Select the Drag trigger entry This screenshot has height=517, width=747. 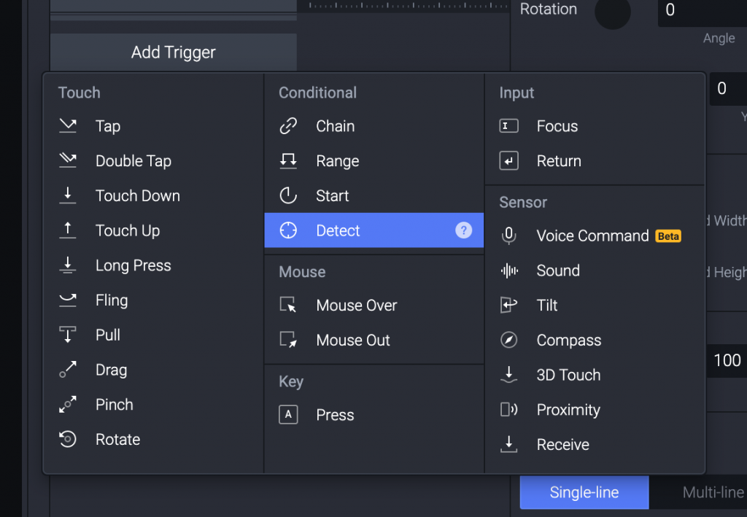point(111,370)
